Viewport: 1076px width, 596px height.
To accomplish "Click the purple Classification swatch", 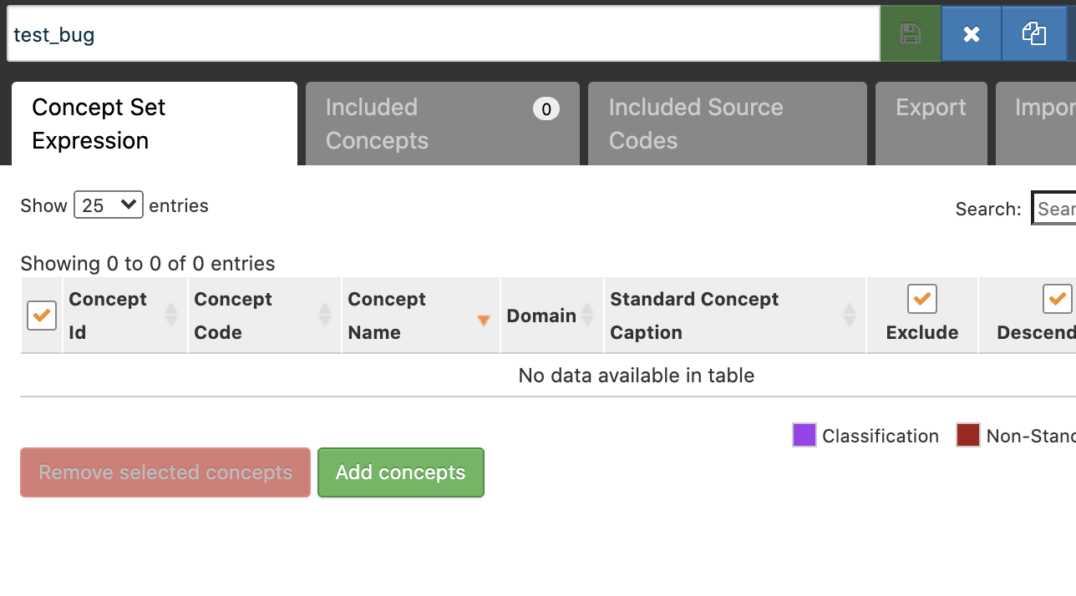I will click(x=803, y=435).
